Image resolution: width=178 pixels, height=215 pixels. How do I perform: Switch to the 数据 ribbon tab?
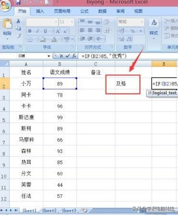102,11
